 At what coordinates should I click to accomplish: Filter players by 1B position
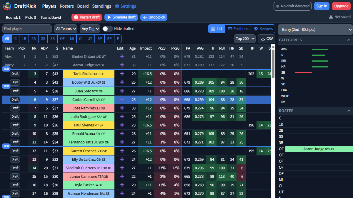24,39
